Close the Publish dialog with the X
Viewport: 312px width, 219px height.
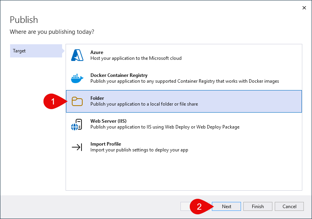pos(304,7)
